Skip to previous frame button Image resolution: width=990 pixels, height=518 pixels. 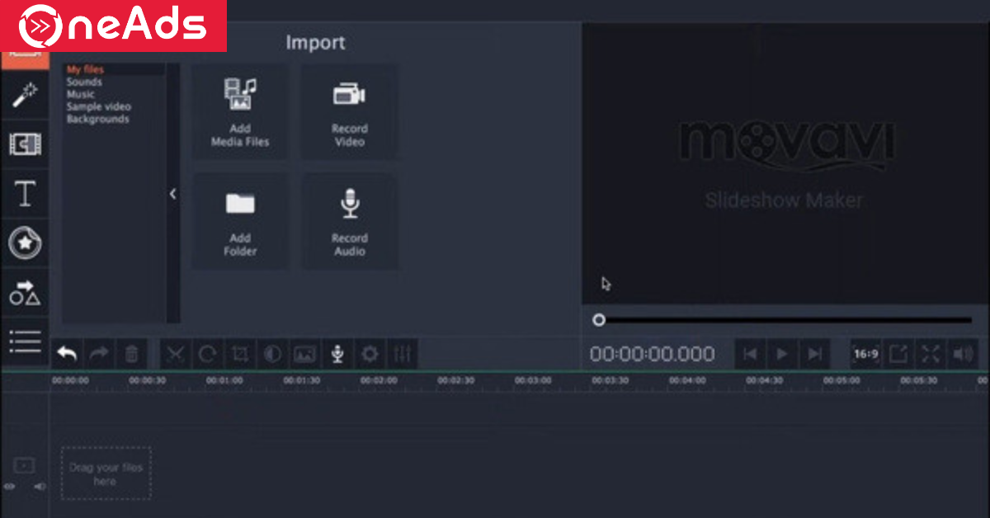[750, 355]
